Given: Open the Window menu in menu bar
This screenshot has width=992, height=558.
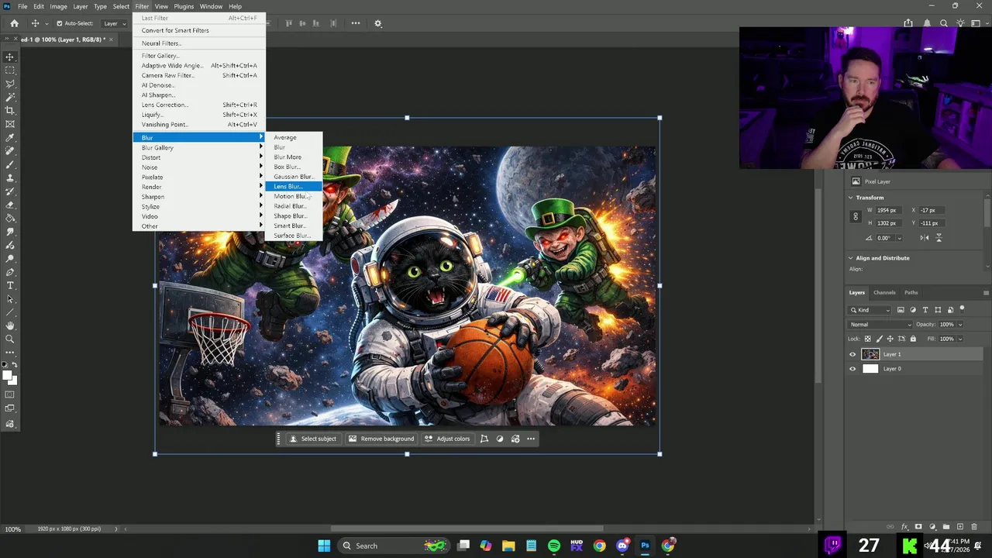Looking at the screenshot, I should [x=211, y=6].
